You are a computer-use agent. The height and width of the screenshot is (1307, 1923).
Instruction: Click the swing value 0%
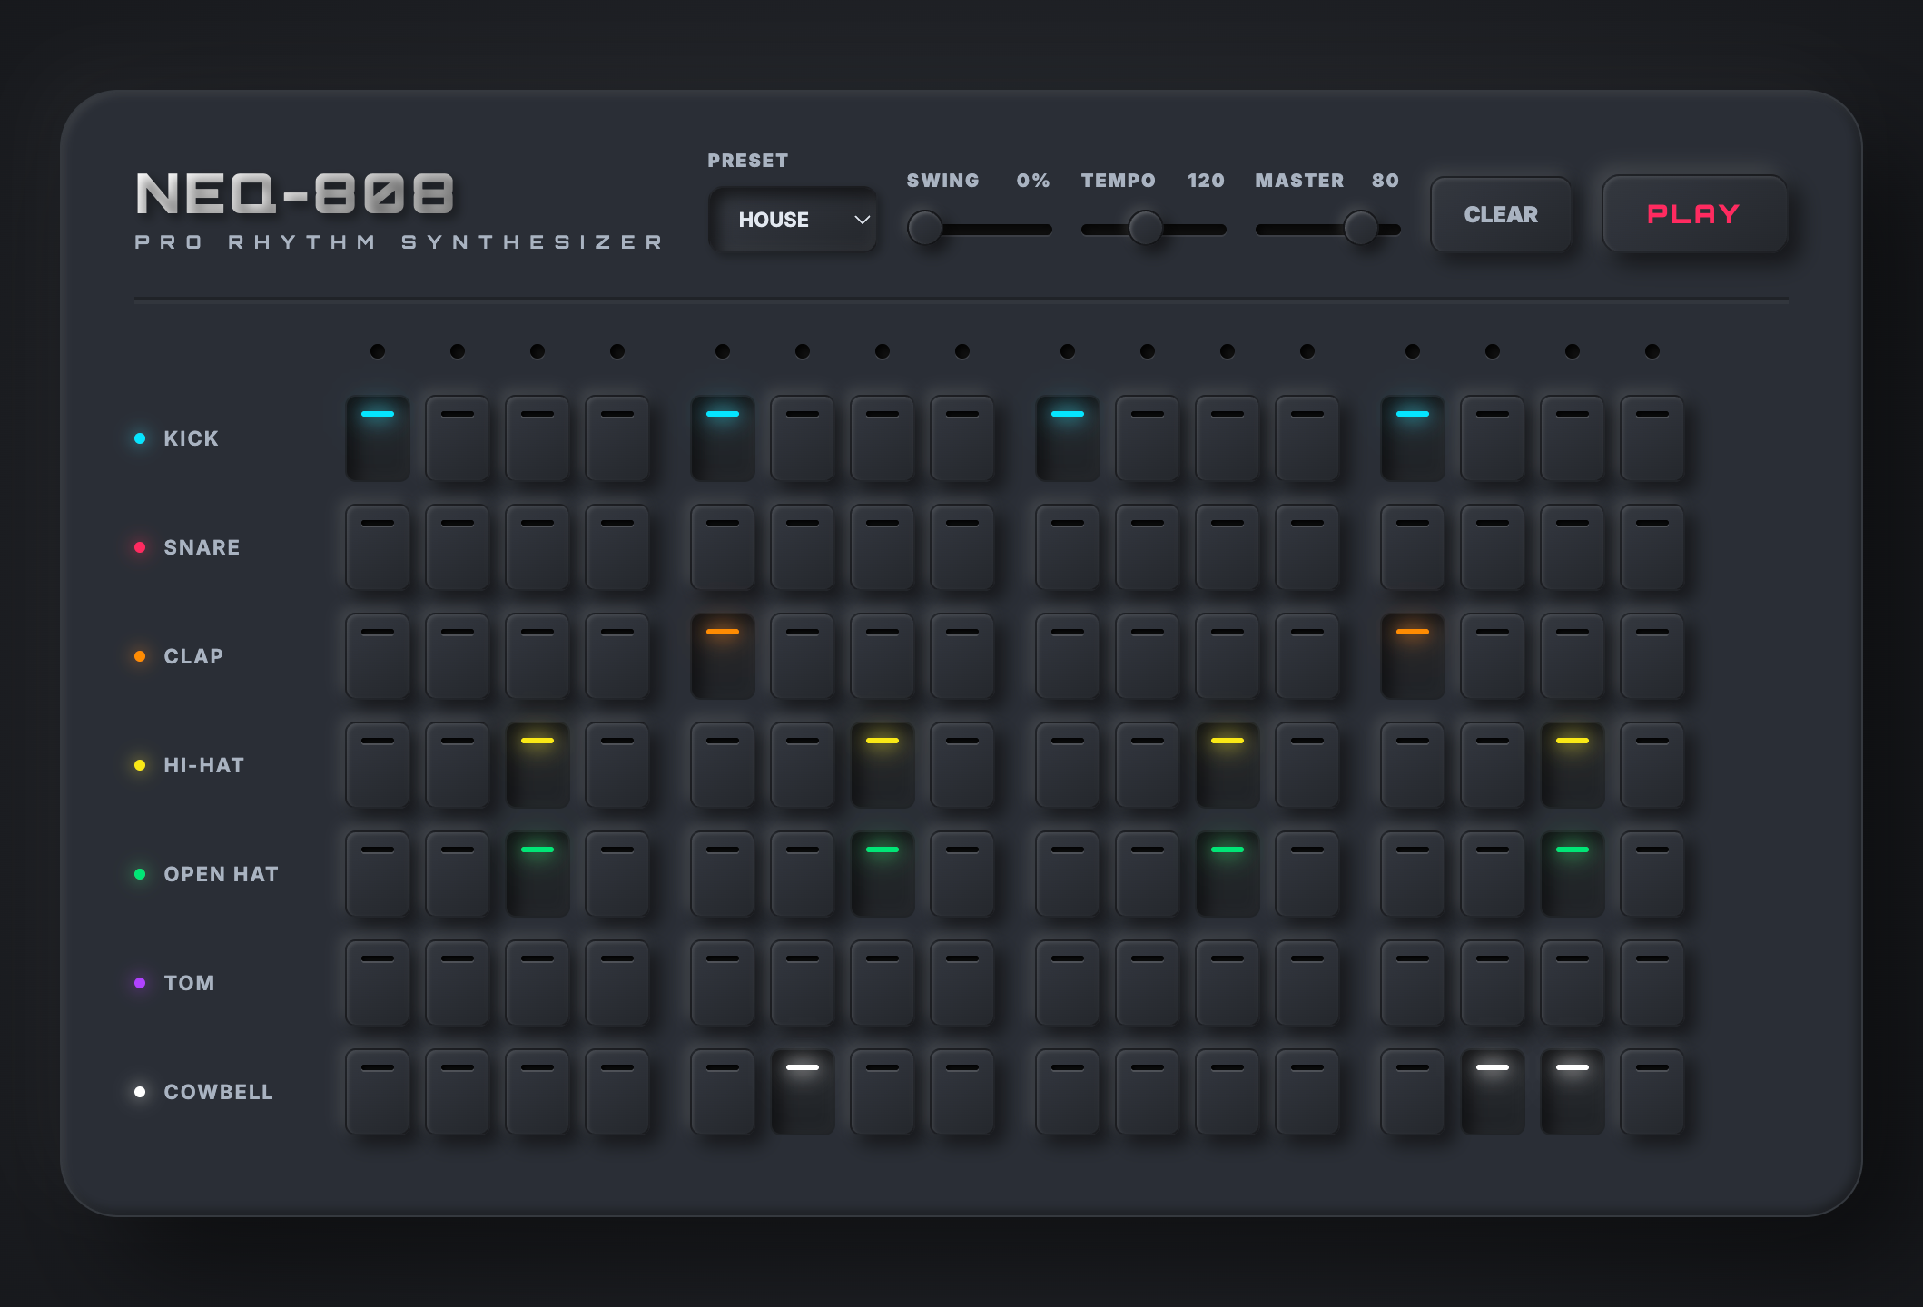(1033, 181)
